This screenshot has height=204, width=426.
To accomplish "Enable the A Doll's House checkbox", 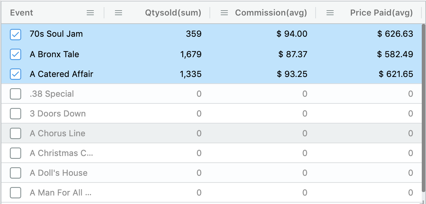I will [x=16, y=173].
